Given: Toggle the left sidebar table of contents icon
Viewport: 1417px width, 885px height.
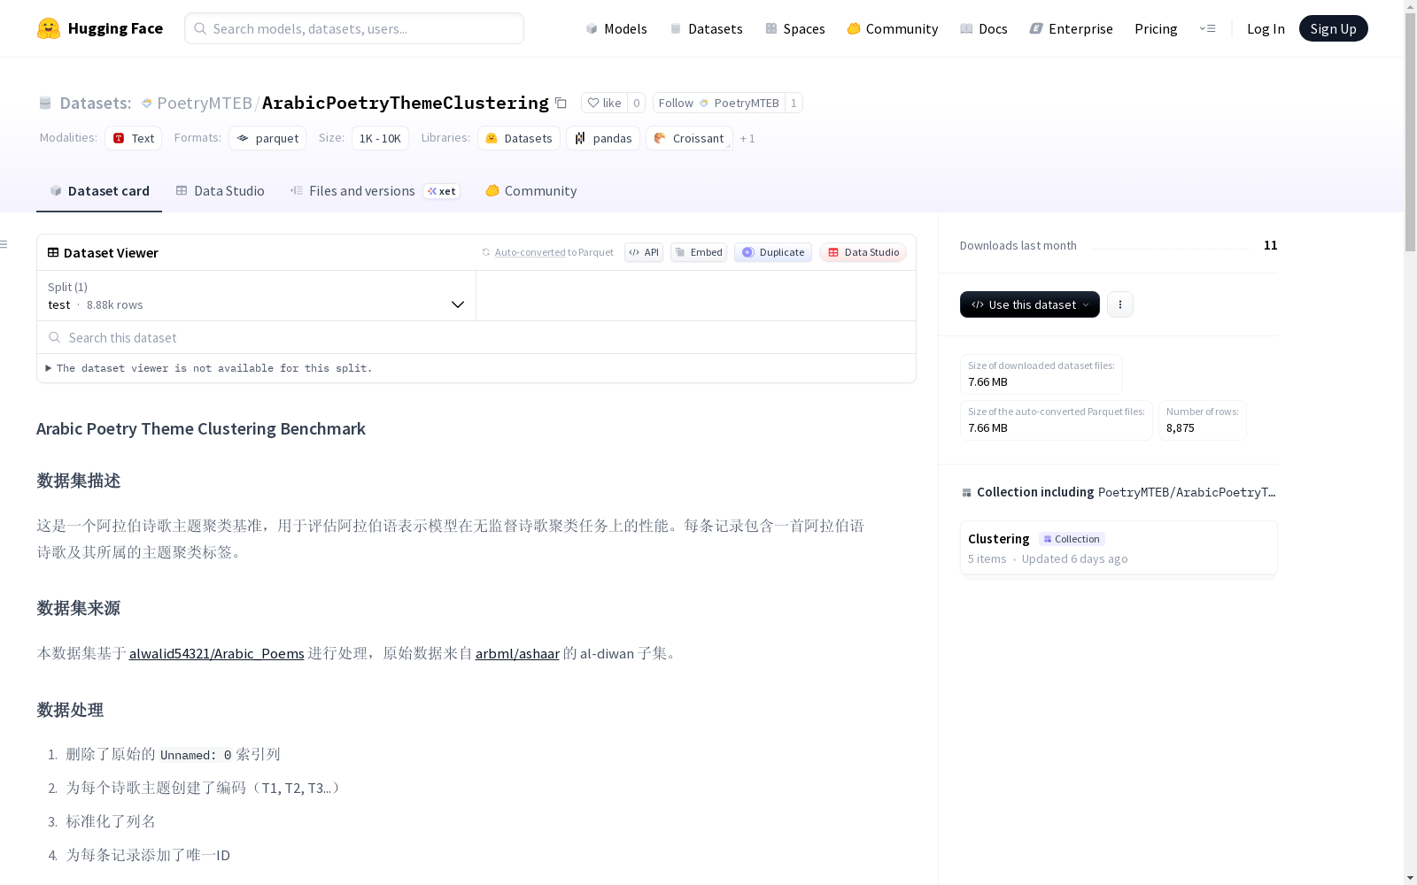Looking at the screenshot, I should click(4, 244).
